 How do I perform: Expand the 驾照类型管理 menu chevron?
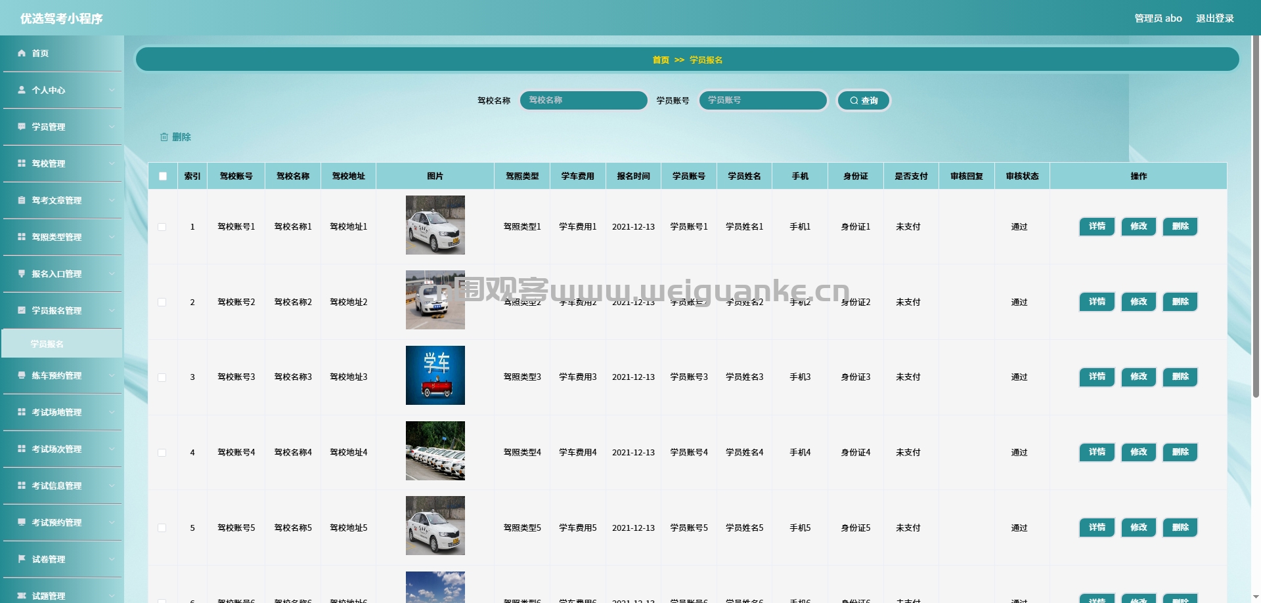point(112,237)
